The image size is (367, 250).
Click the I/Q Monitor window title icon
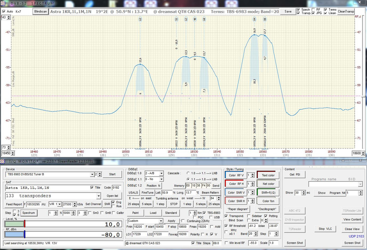coord(2,161)
